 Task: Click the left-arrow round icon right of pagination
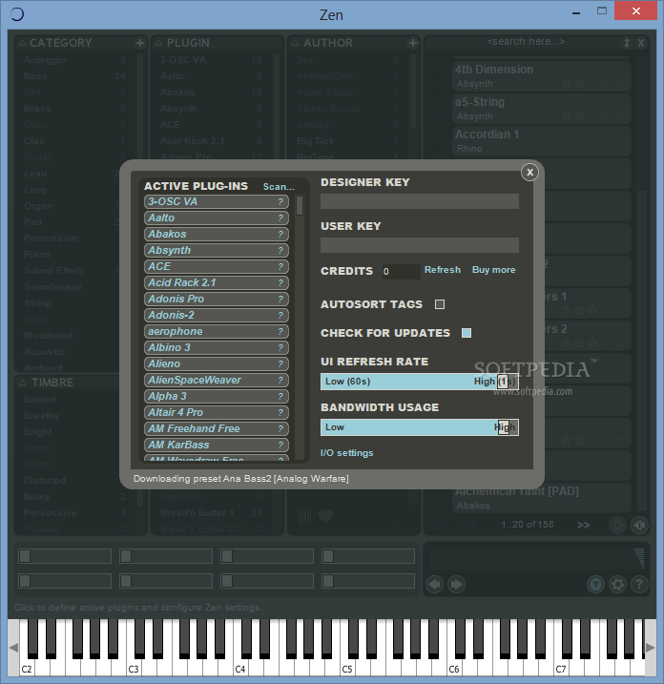coord(639,525)
